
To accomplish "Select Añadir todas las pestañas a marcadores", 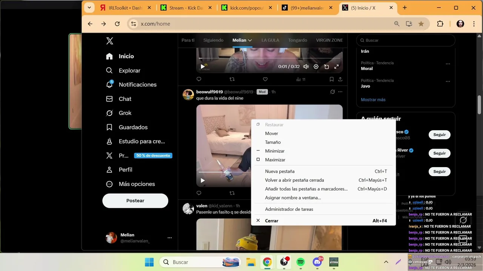I will click(x=323, y=189).
